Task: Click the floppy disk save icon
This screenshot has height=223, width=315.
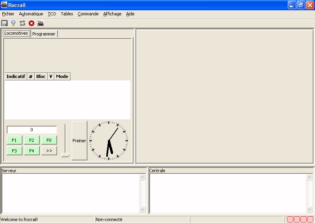Action: pos(4,23)
